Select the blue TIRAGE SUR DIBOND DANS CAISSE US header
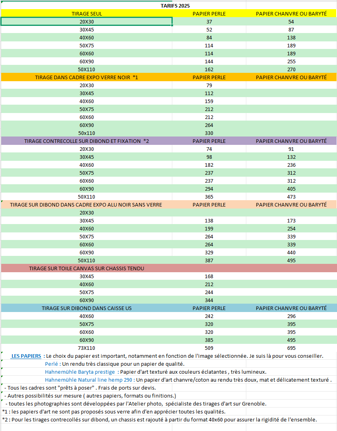 [87, 308]
